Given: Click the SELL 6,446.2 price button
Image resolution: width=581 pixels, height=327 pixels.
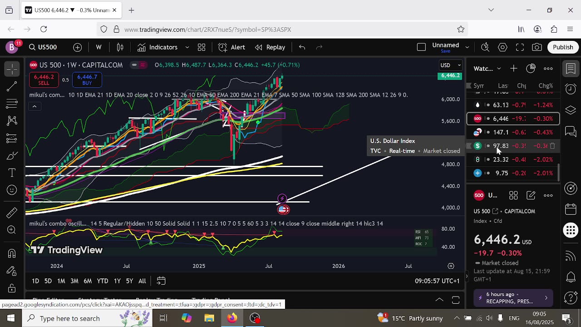Looking at the screenshot, I should point(44,80).
